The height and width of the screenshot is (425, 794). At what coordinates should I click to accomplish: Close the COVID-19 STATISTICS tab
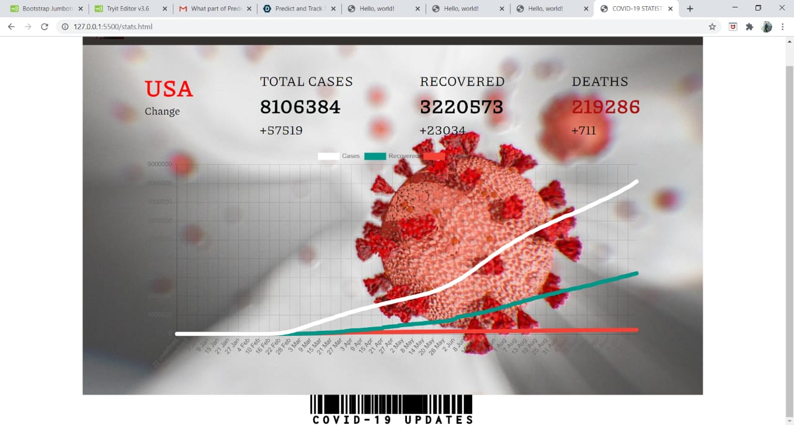point(671,9)
